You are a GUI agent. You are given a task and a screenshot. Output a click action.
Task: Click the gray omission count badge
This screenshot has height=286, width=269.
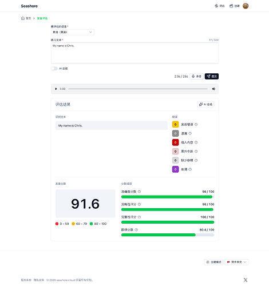tap(176, 133)
